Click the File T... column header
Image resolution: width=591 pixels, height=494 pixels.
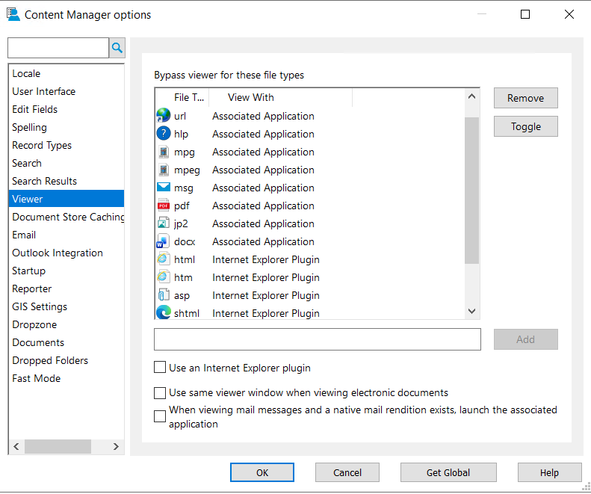tap(182, 97)
